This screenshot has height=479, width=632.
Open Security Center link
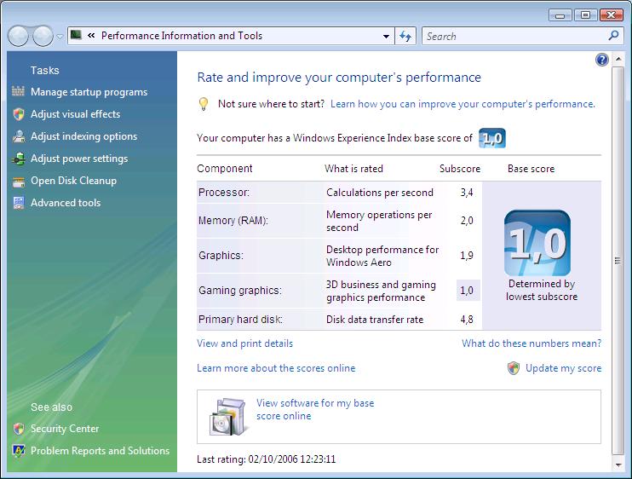click(65, 429)
